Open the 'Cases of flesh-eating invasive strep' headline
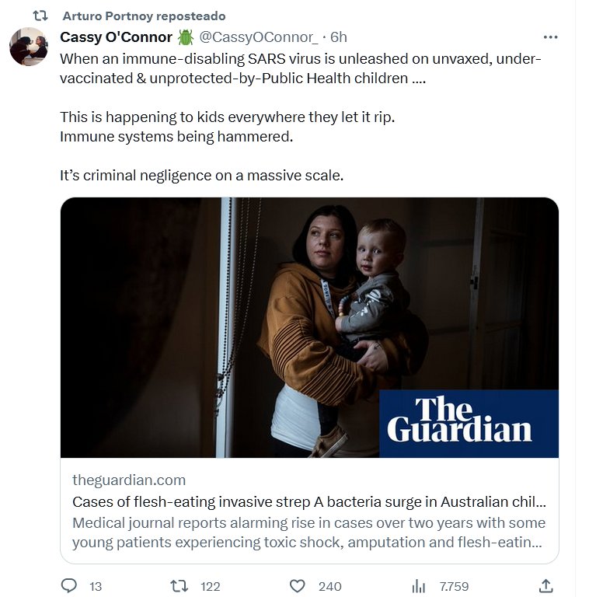The width and height of the screenshot is (589, 597). coord(308,501)
